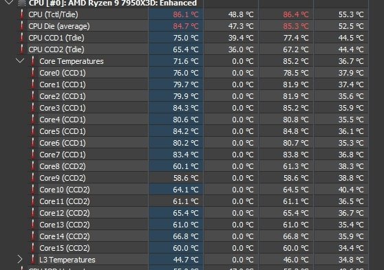Select the CPU Die (average) sensor label
The width and height of the screenshot is (384, 270).
(59, 26)
